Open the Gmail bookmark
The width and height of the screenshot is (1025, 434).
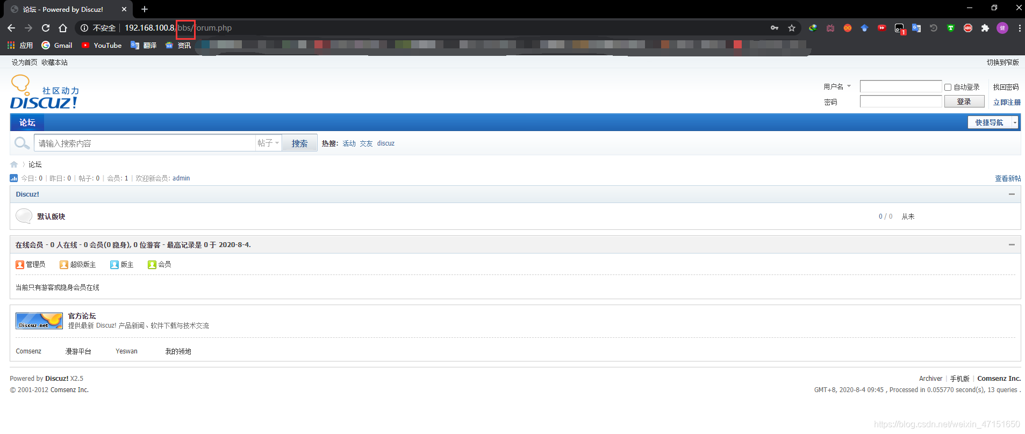(57, 45)
